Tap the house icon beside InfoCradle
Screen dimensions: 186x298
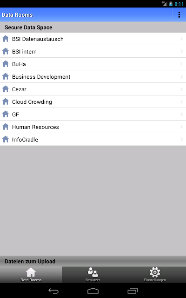click(x=6, y=139)
